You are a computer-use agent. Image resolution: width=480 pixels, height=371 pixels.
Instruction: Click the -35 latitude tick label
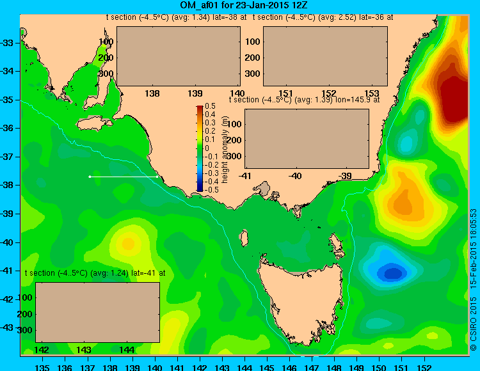[7, 100]
